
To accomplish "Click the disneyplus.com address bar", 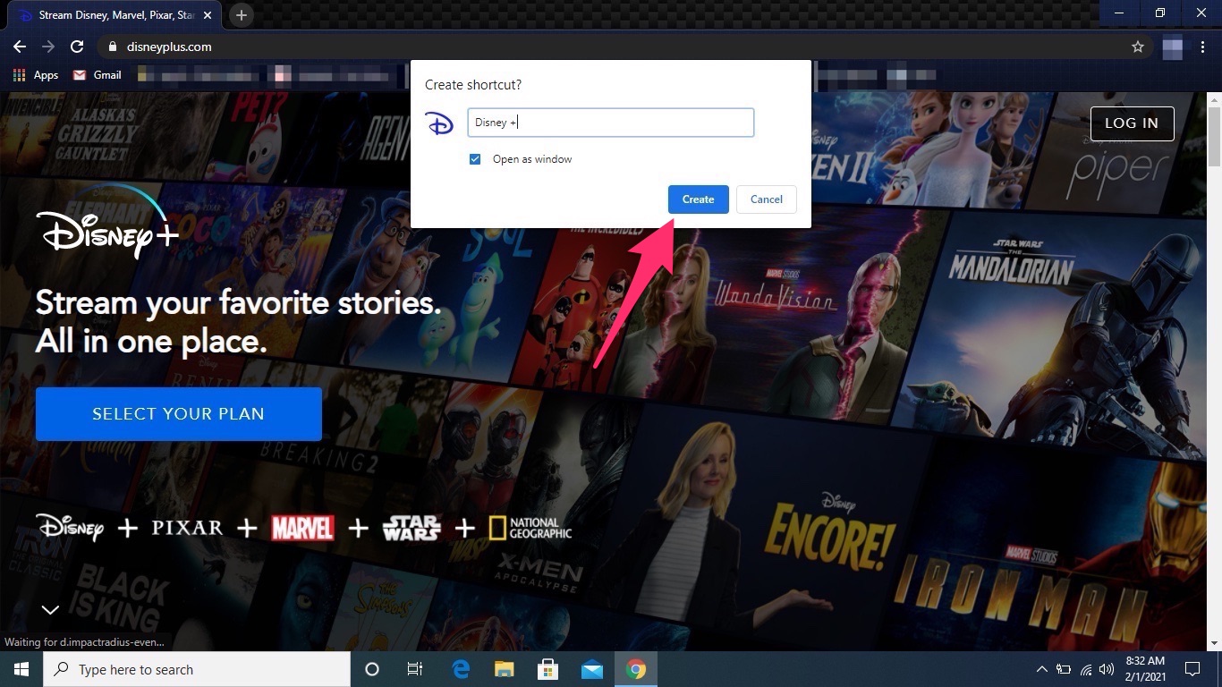I will pos(617,47).
